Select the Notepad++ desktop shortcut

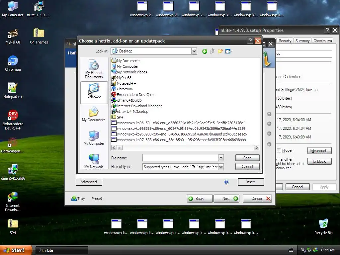(x=13, y=91)
